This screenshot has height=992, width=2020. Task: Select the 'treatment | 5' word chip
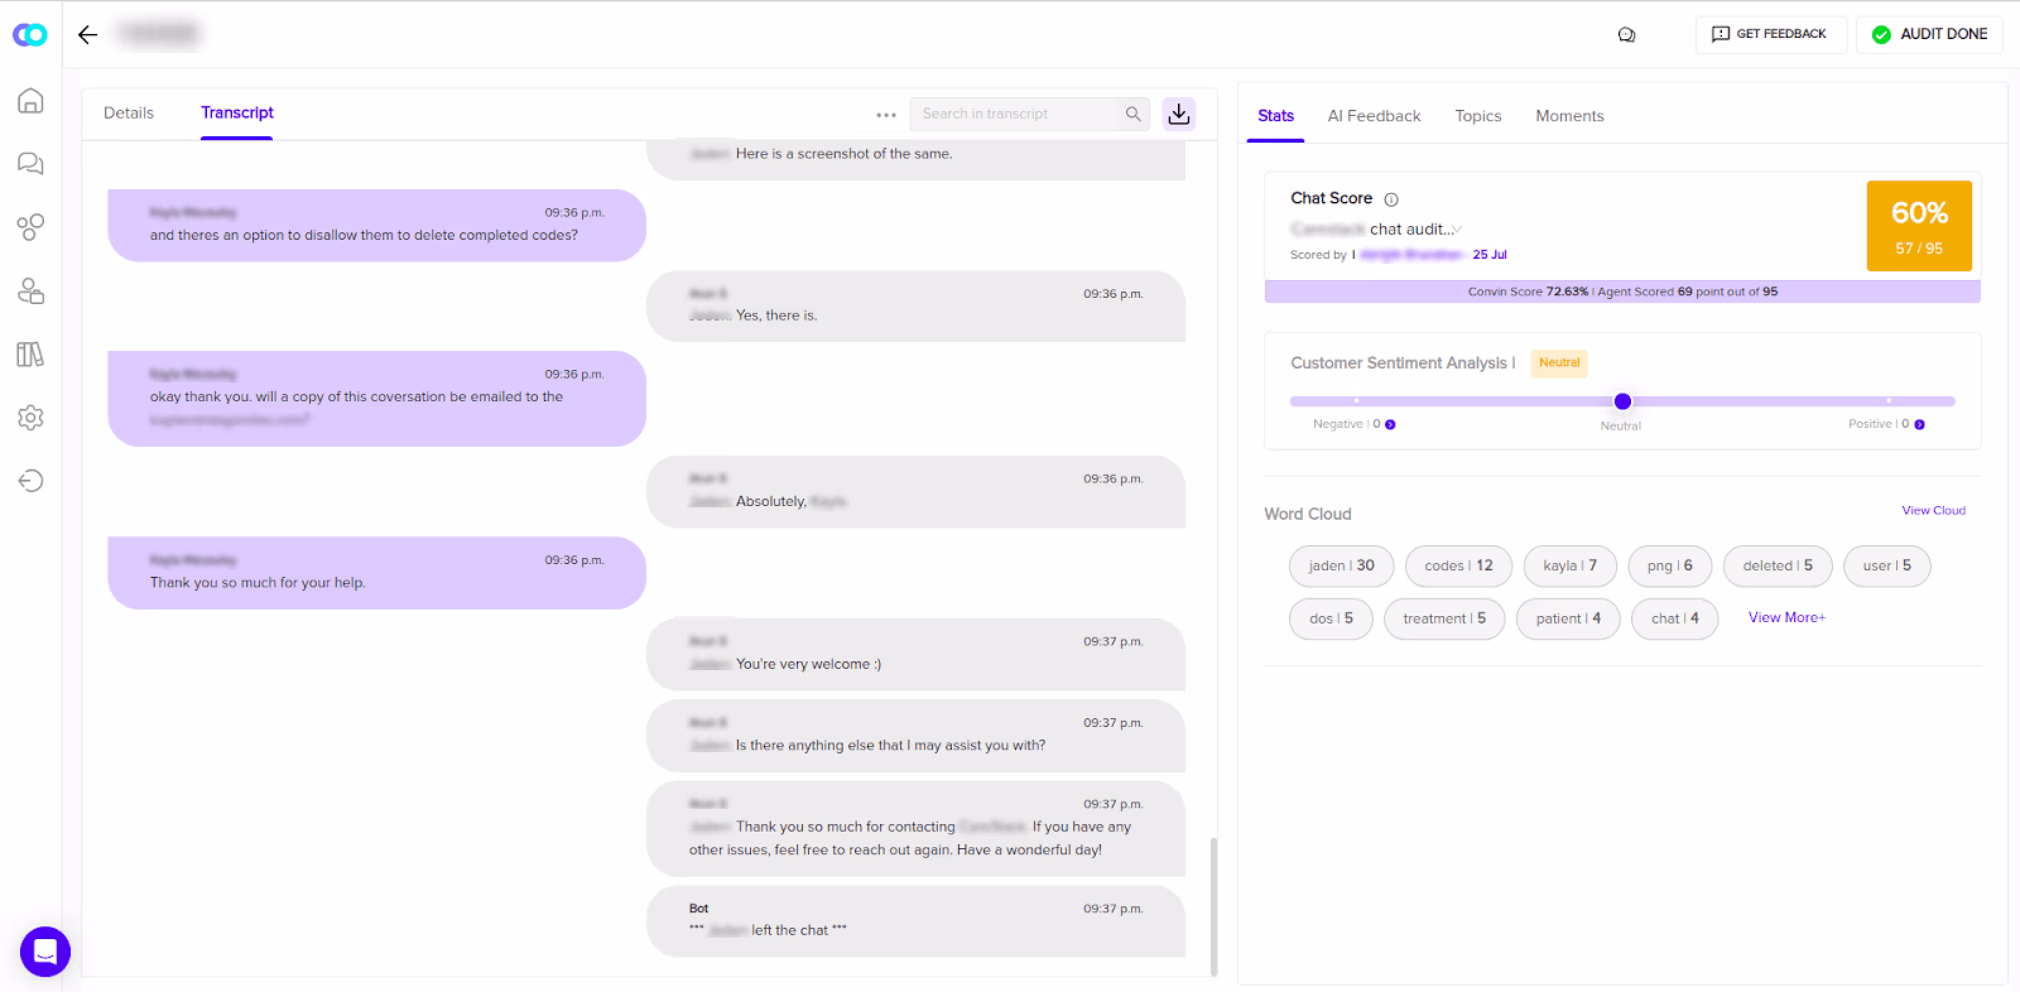1444,618
